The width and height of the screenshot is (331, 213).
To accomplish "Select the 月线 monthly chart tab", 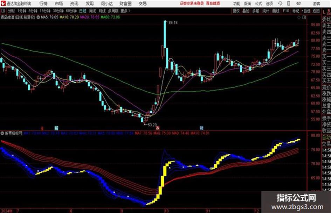I will click(x=102, y=11).
